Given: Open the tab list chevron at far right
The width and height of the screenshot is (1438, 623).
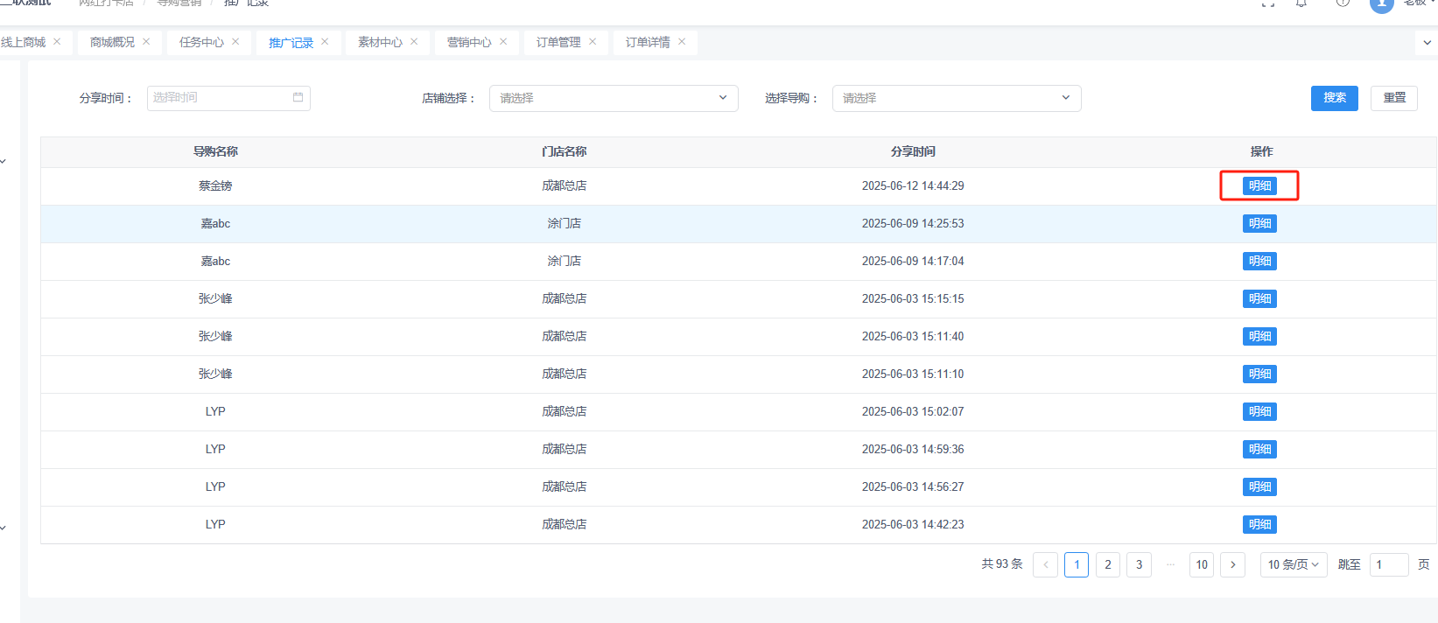Looking at the screenshot, I should [1427, 42].
